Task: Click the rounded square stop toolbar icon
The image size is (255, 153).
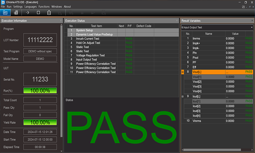Action: 38,13
